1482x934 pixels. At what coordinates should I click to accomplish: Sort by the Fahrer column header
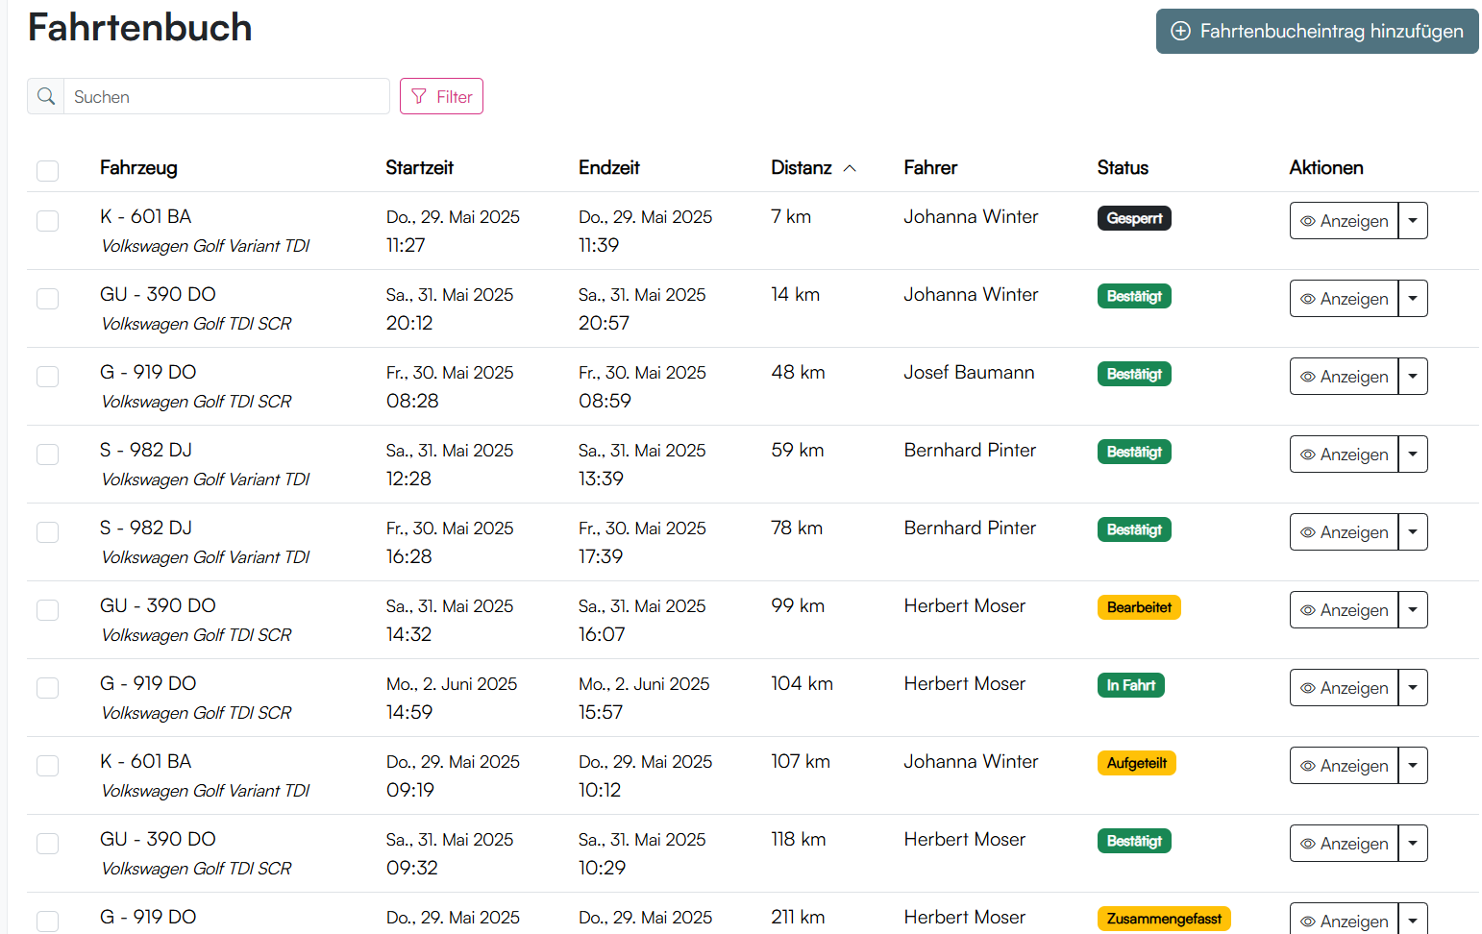(x=930, y=168)
